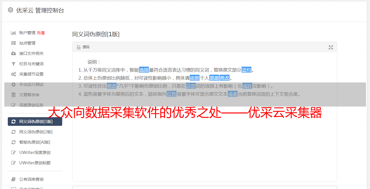Click the fullscreen expand icon in editor toolbar
Screen dimensions: 370x189
[331, 47]
